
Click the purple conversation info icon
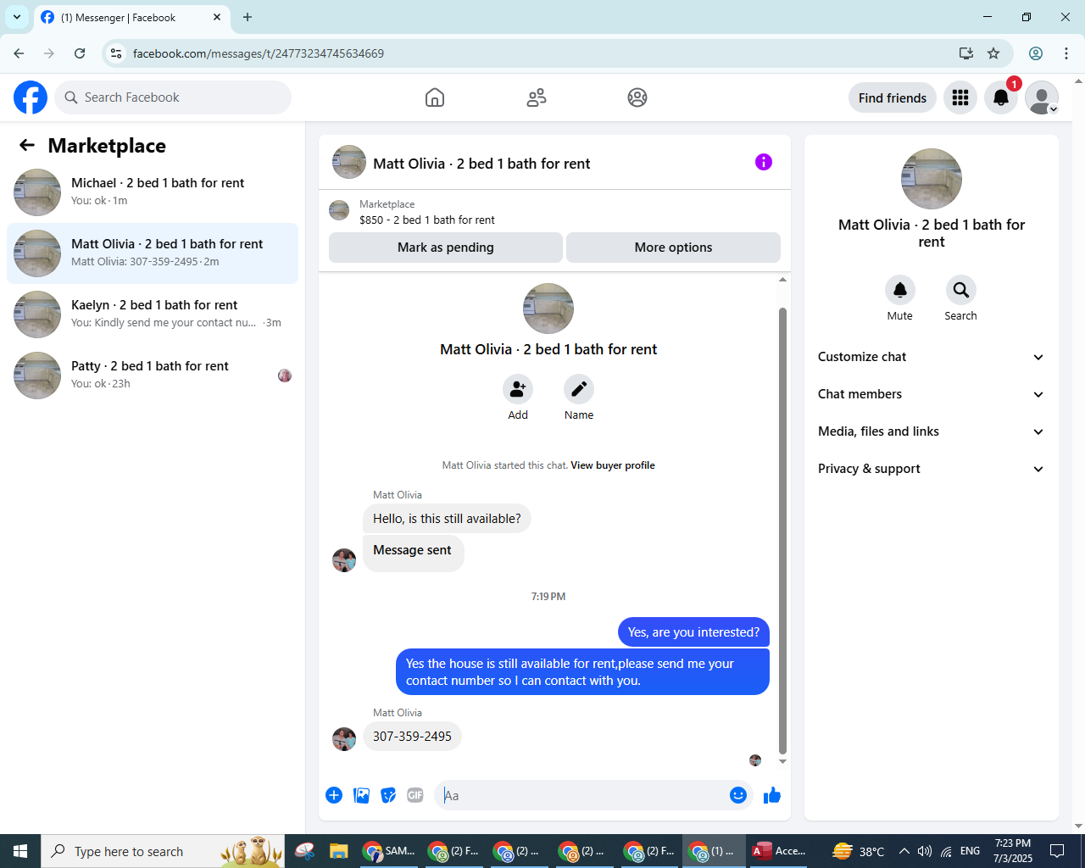click(764, 162)
